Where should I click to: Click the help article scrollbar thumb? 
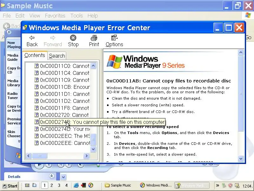pos(241,93)
